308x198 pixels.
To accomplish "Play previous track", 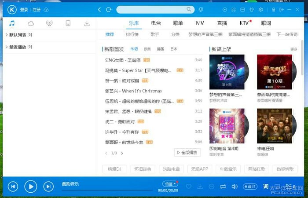I will coord(13,187).
